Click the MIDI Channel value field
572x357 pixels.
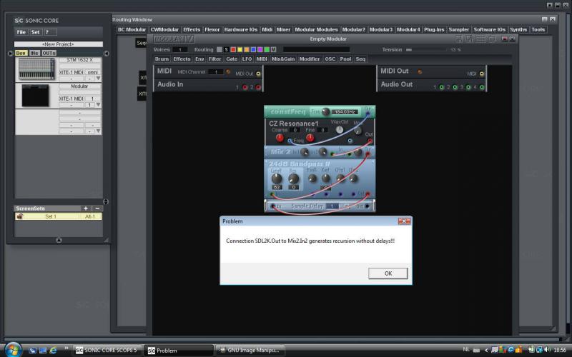[x=216, y=72]
